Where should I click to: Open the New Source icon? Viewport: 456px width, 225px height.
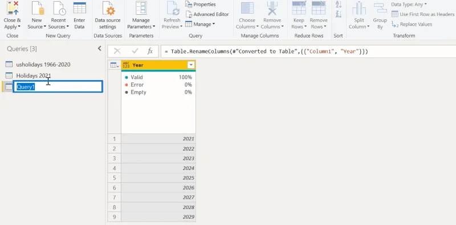(x=38, y=8)
